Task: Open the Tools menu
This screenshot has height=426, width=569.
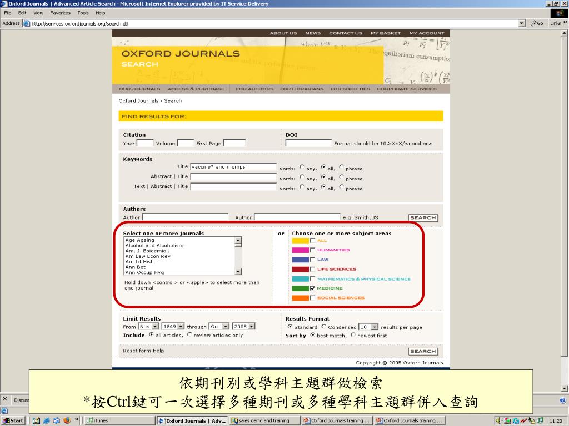Action: click(83, 13)
